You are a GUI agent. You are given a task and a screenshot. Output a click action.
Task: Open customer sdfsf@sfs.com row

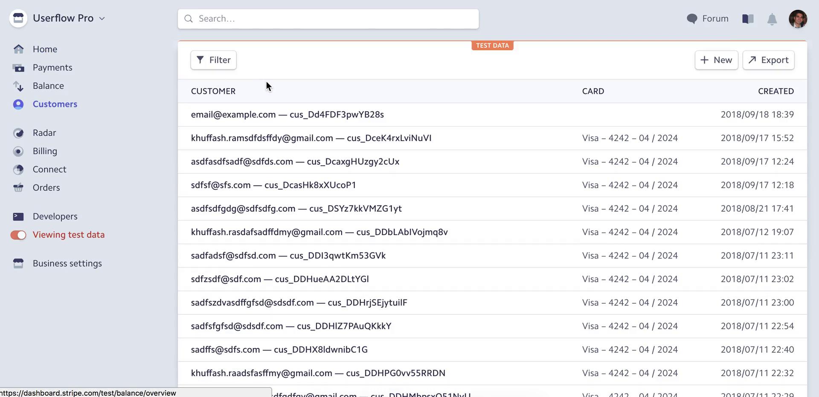492,185
